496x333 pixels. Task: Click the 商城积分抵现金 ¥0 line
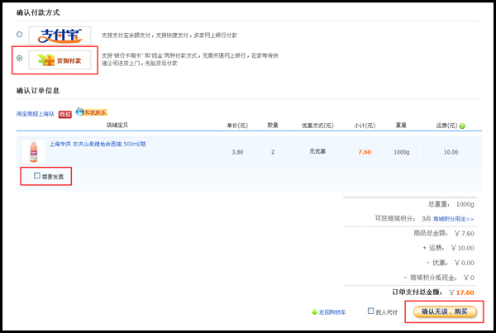coord(438,278)
